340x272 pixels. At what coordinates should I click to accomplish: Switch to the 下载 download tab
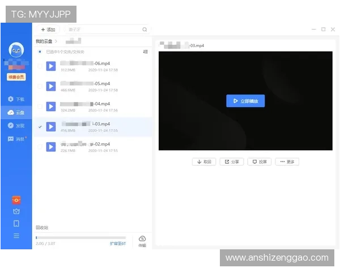pyautogui.click(x=16, y=99)
